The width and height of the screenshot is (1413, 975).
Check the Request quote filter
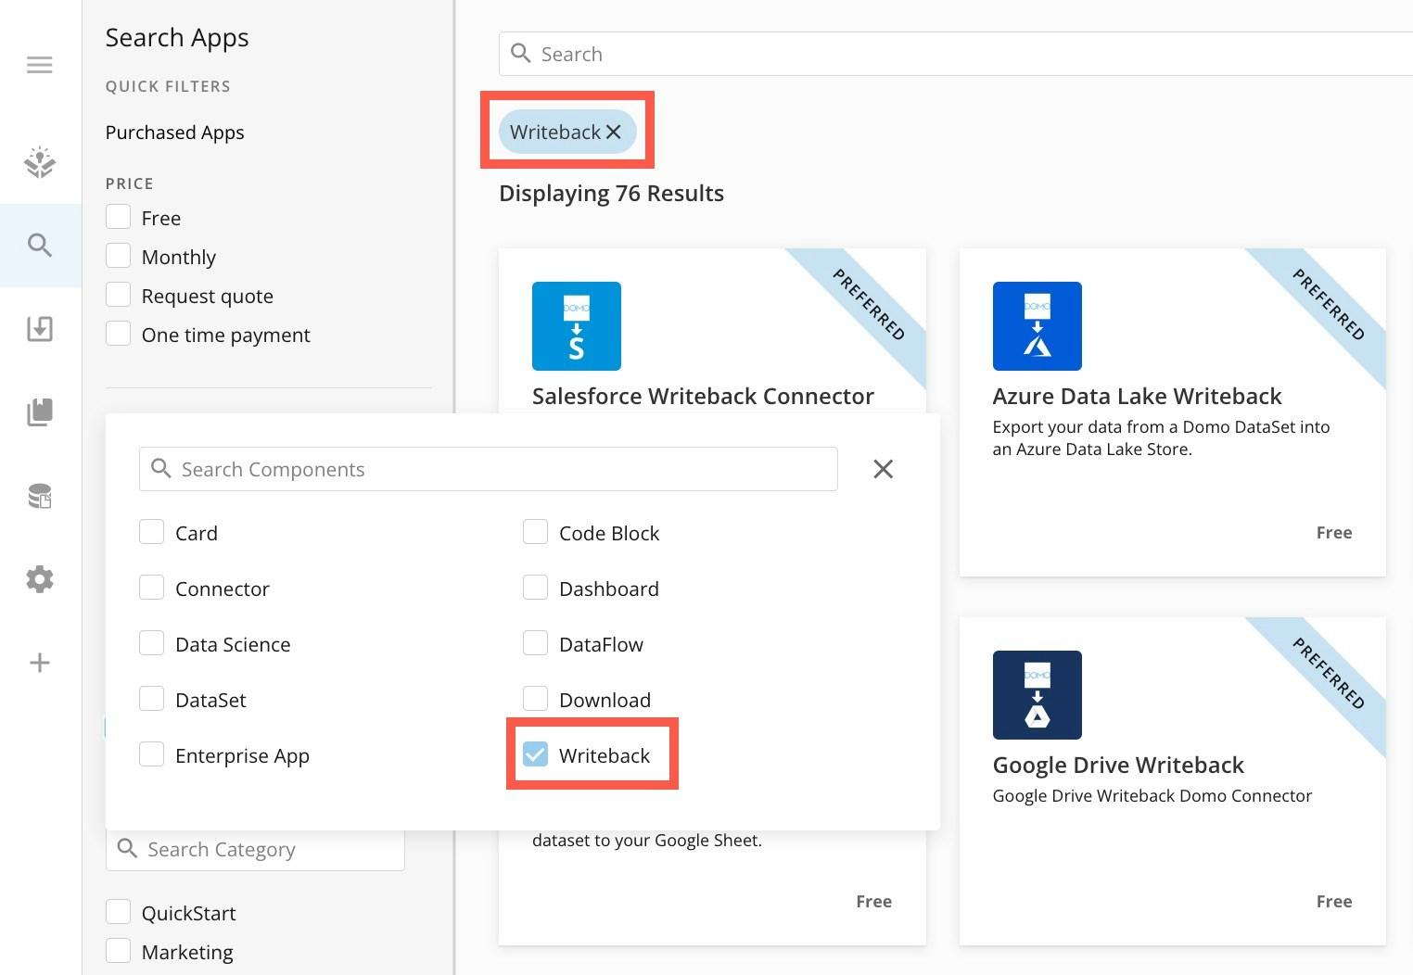click(x=118, y=295)
